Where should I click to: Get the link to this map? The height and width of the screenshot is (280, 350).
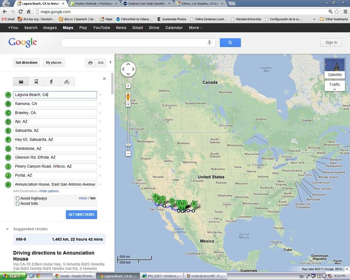pos(101,63)
